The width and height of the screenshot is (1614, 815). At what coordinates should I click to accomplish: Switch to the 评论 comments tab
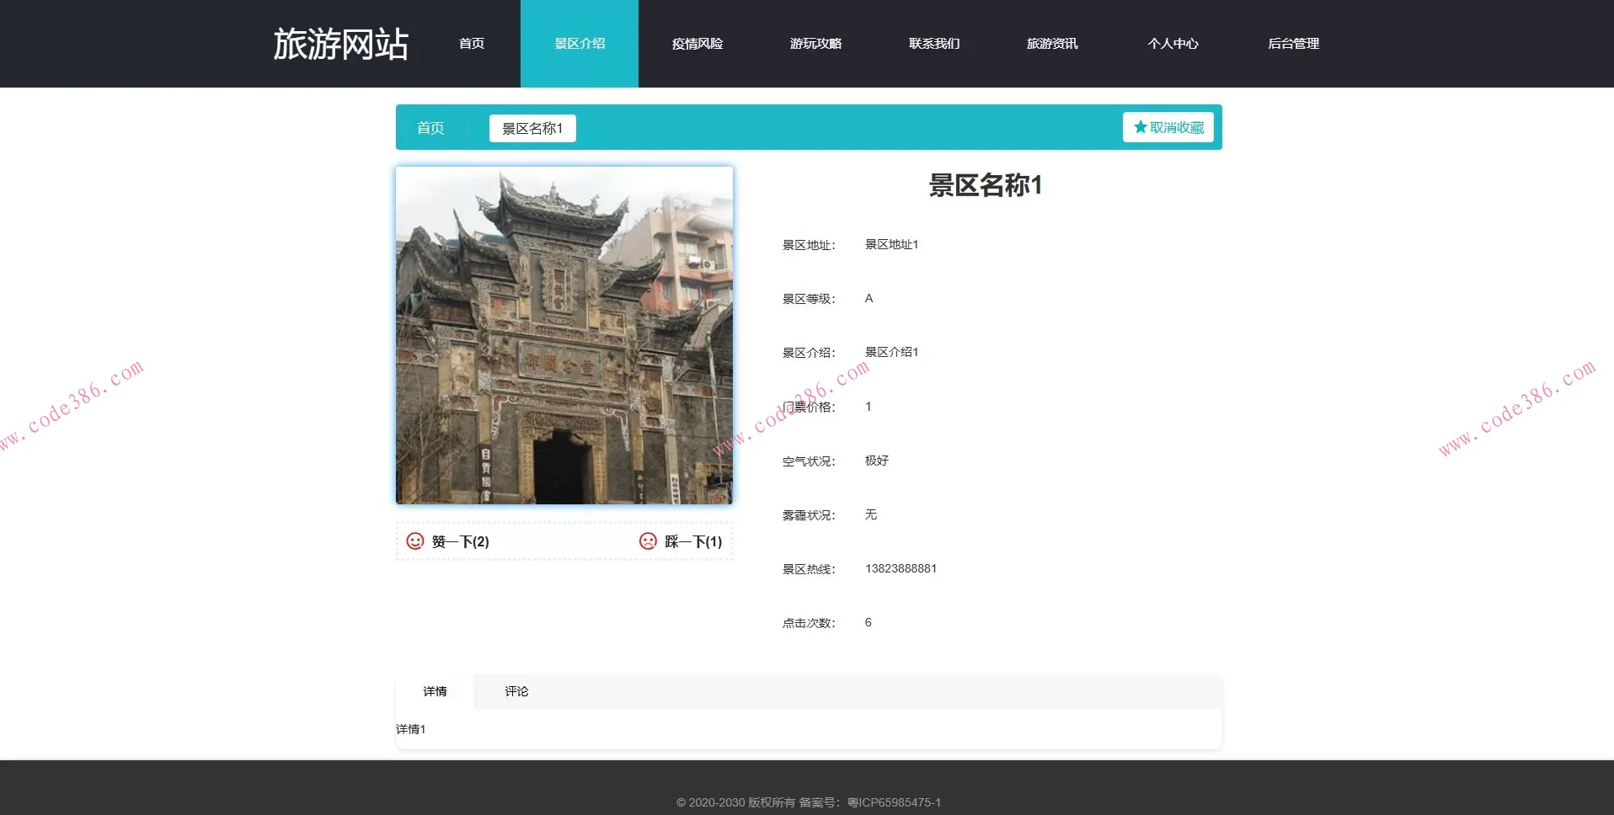click(x=516, y=691)
